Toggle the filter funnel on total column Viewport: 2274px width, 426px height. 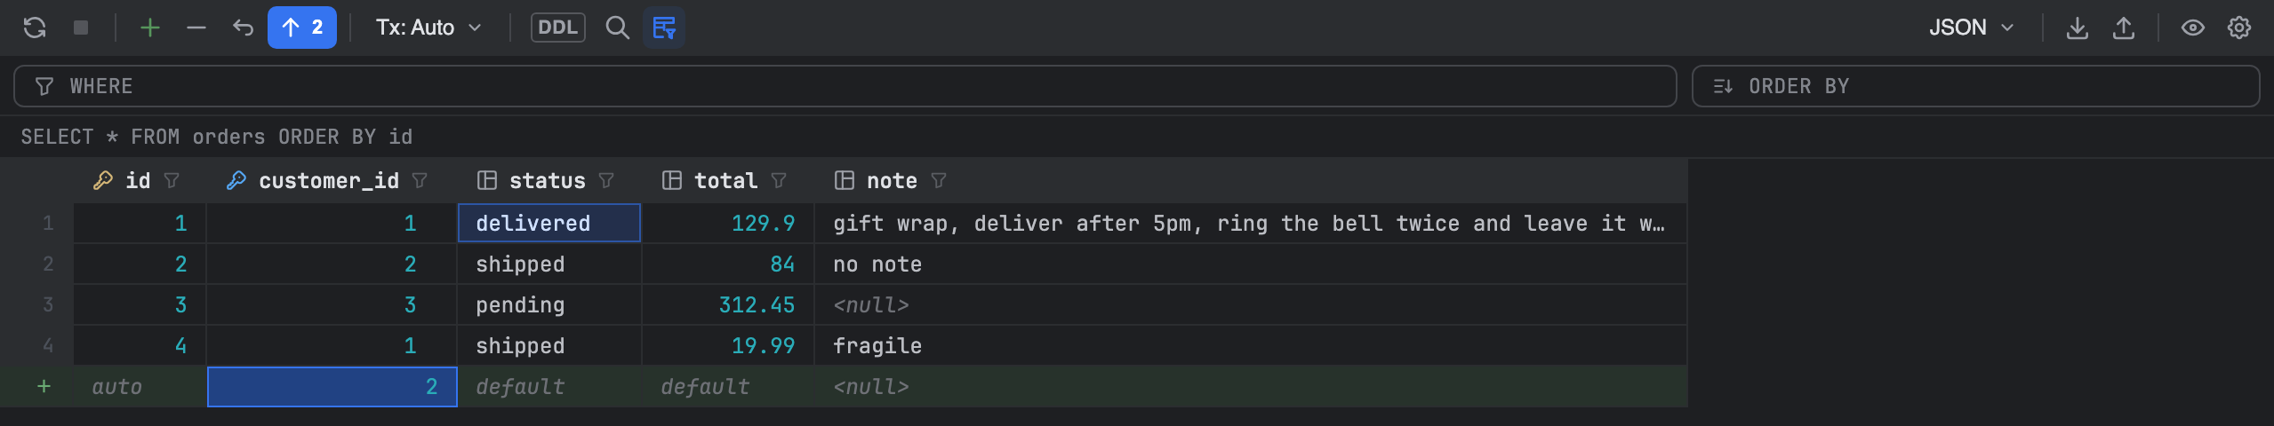(779, 181)
